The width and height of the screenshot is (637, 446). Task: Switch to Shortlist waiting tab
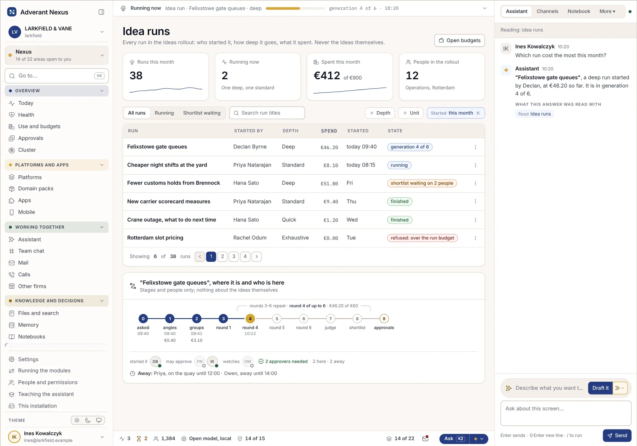tap(202, 113)
